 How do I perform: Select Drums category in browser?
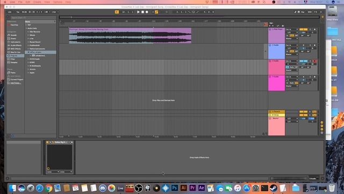click(x=13, y=38)
